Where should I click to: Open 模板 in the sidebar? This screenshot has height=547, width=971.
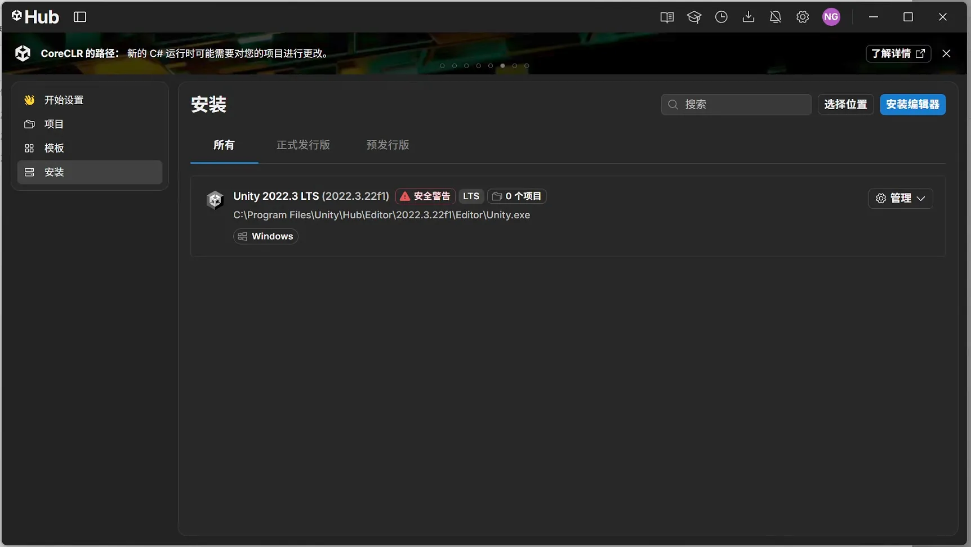[x=90, y=148]
